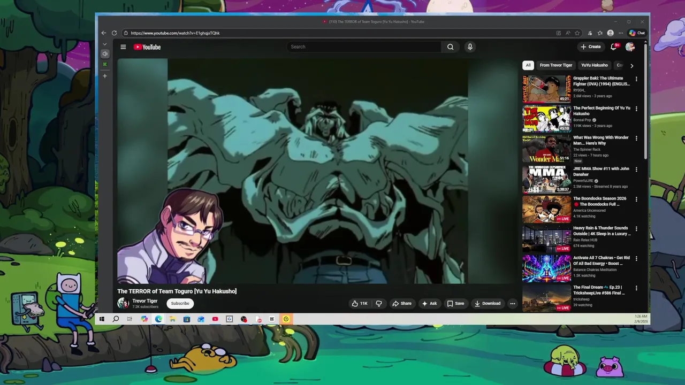Select the YouTube tab with speaker icon in sidebar
This screenshot has height=385, width=685.
point(105,53)
